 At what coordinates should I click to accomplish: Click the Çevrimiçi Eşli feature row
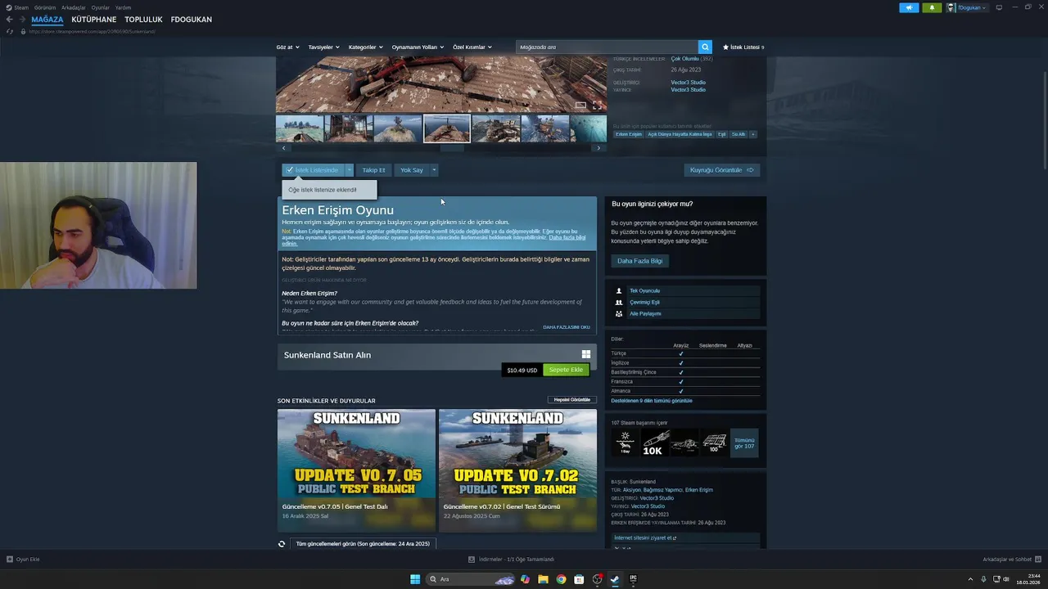coord(685,302)
